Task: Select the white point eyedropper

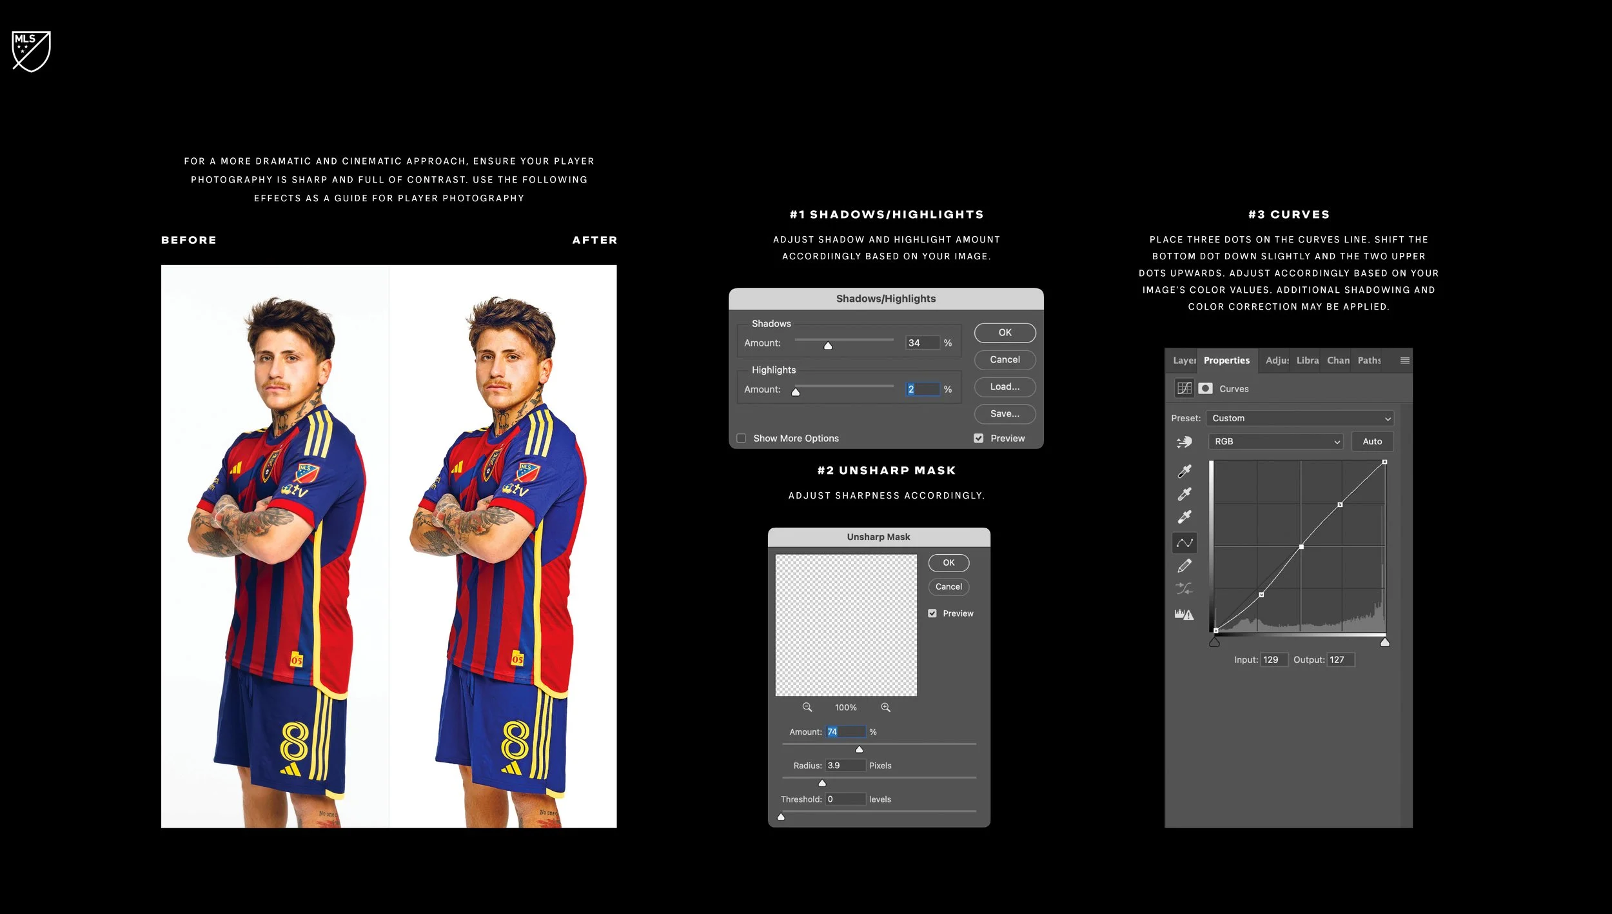Action: 1185,516
